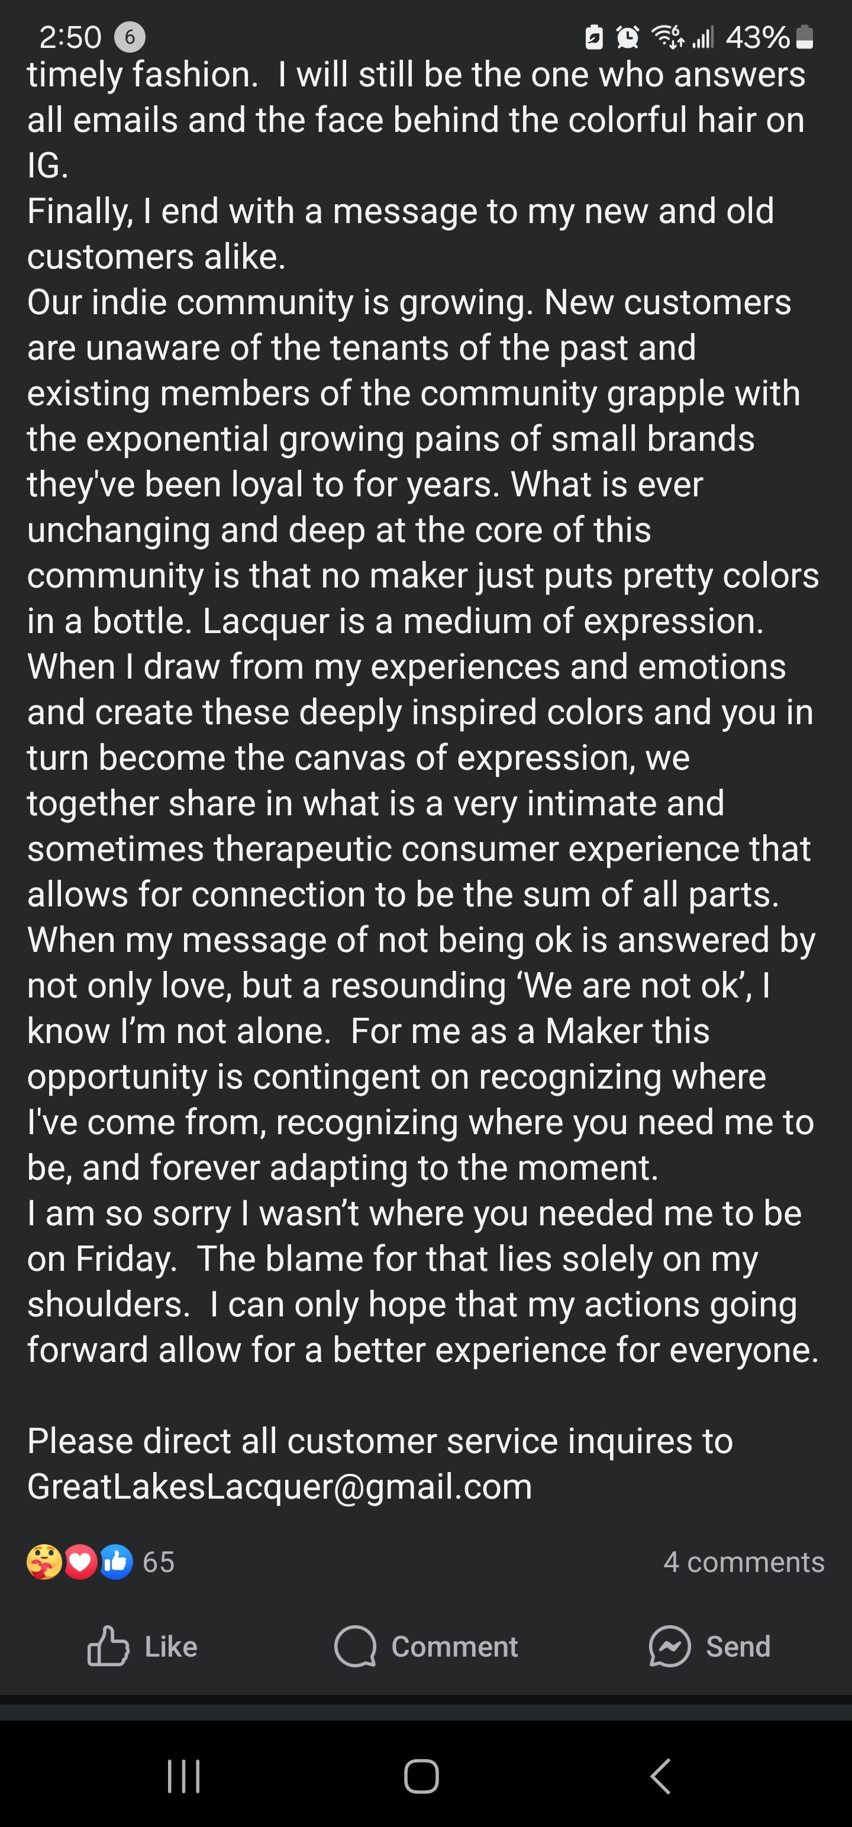View the 65 reactions count
The height and width of the screenshot is (1827, 852).
click(158, 1562)
